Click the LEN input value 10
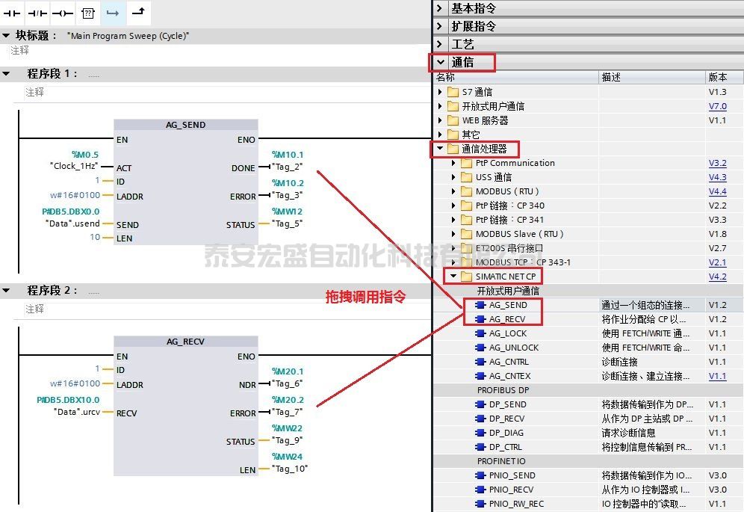Viewport: 744px width, 512px height. 95,238
